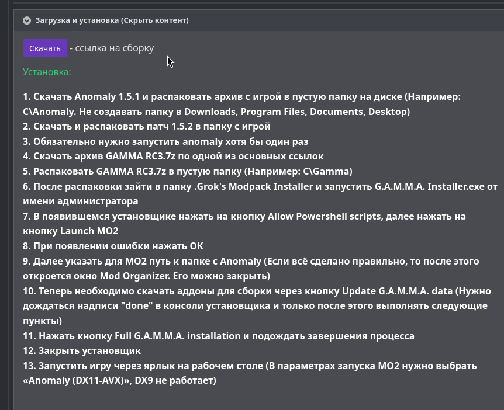
Task: Click step 1 text about downloading Anomaly 1.5.1
Action: tap(241, 104)
